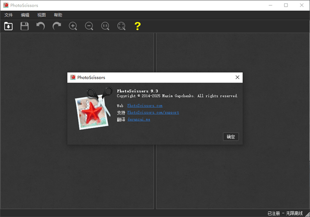Open help via yellow question mark

tap(138, 26)
